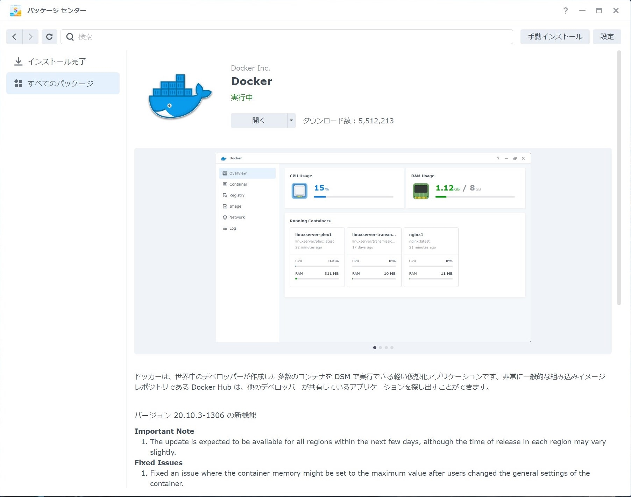Click the back navigation arrow

(14, 37)
